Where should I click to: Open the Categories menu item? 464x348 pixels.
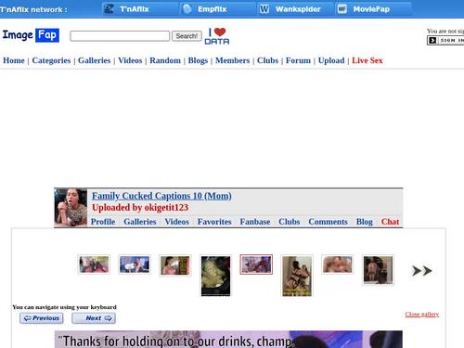[x=51, y=60]
